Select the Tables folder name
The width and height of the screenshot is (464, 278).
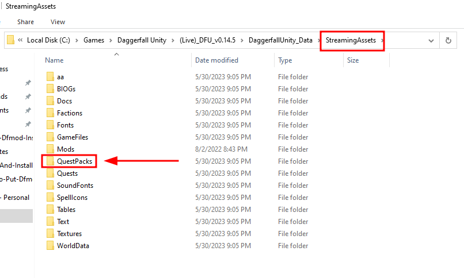(x=66, y=210)
